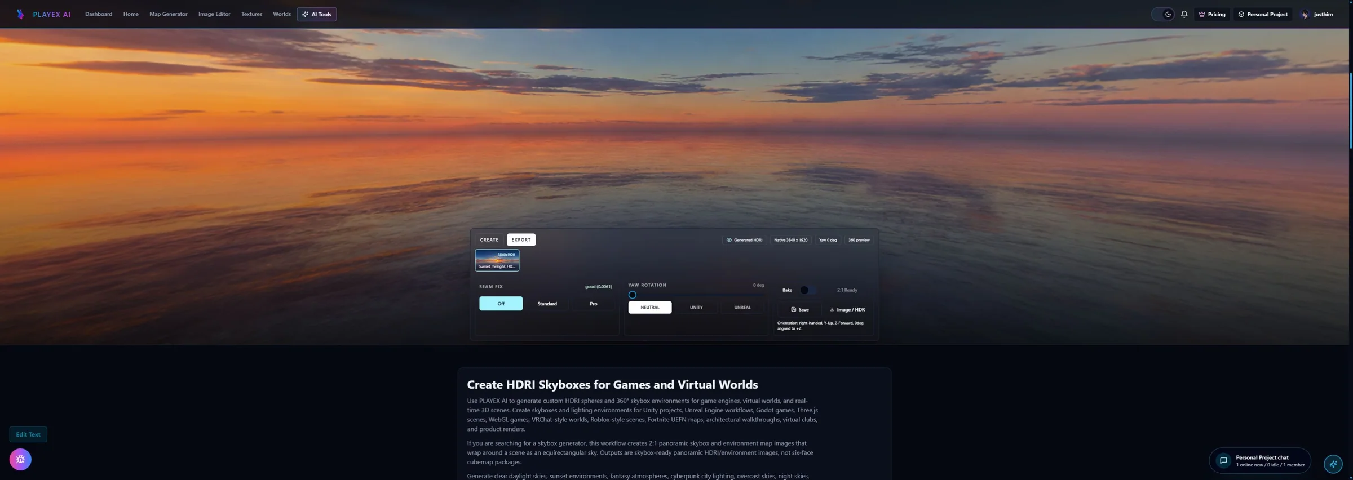Click the download icon for Image / HDR
Image resolution: width=1353 pixels, height=480 pixels.
pyautogui.click(x=832, y=309)
